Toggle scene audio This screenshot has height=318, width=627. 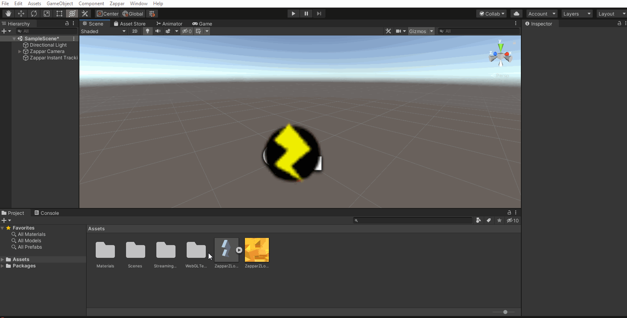coord(158,31)
